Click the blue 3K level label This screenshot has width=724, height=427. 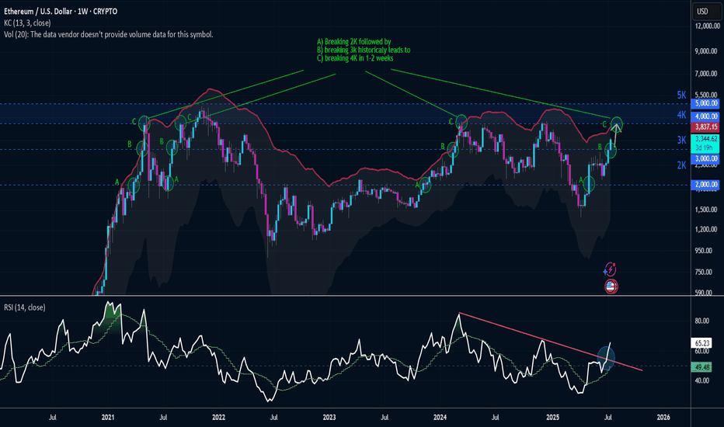681,140
